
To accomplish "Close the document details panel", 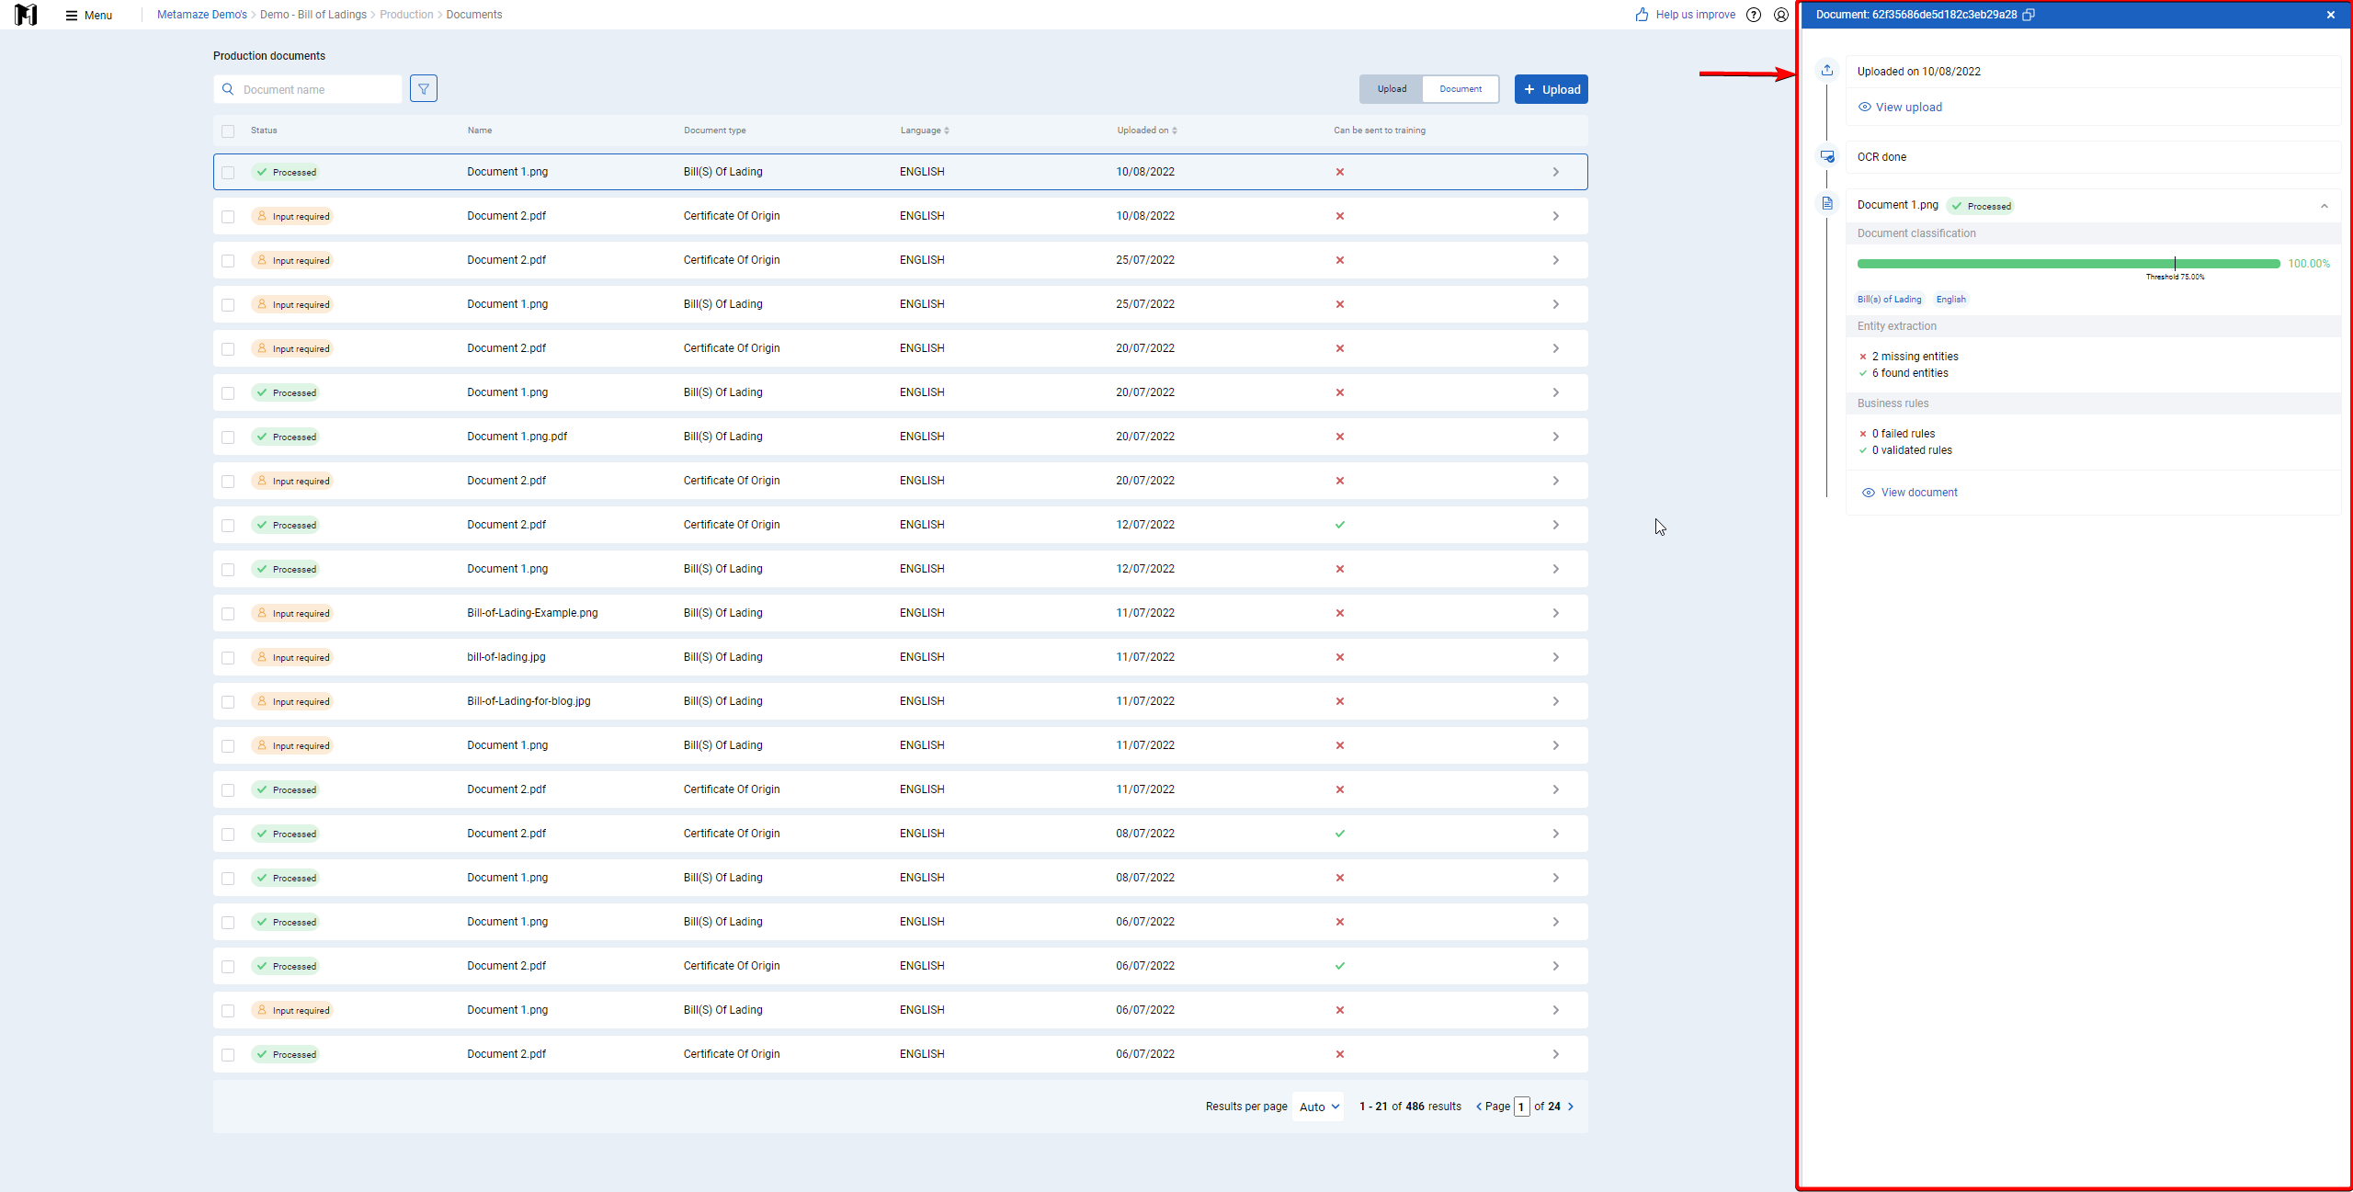I will point(2331,15).
